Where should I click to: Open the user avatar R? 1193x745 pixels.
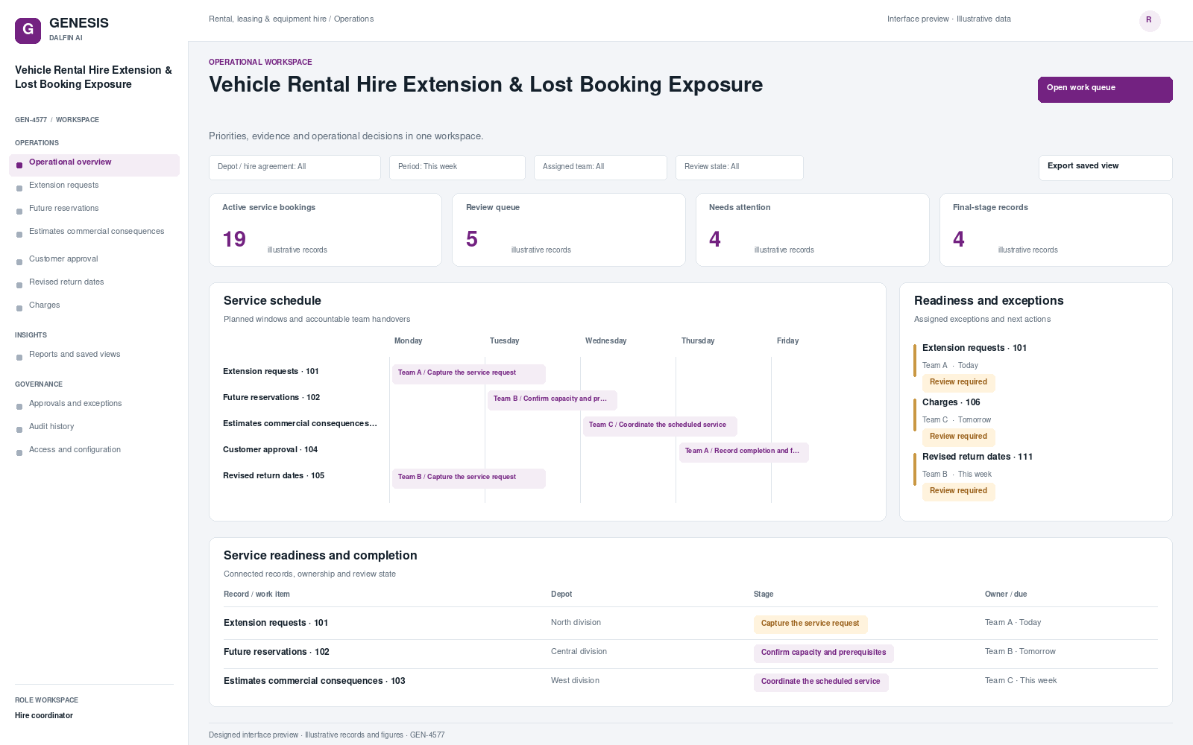1150,21
